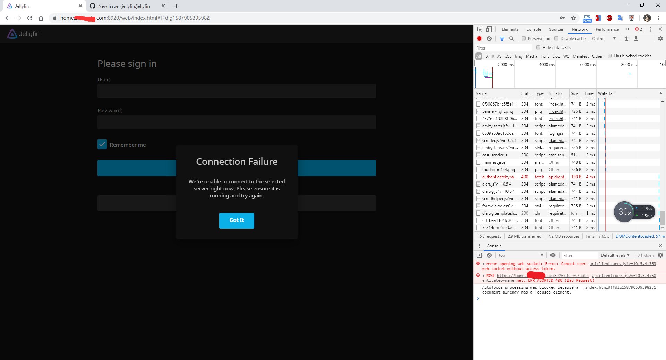Select the Performance panel tab

pyautogui.click(x=607, y=29)
